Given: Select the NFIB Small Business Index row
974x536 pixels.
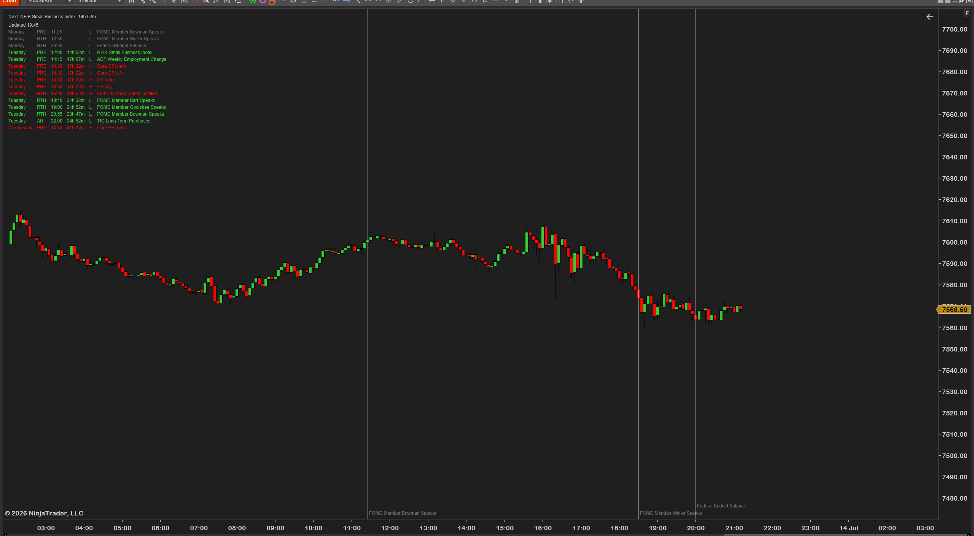Looking at the screenshot, I should pos(80,52).
